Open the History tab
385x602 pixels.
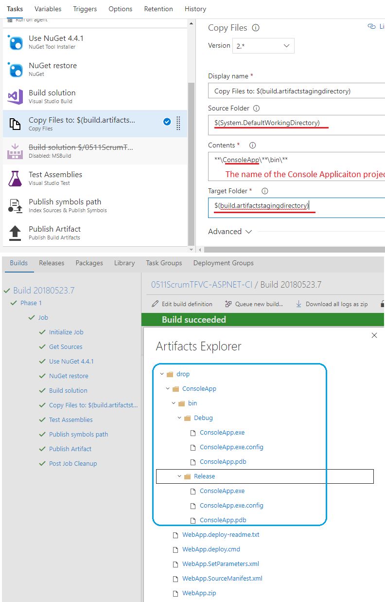(195, 9)
